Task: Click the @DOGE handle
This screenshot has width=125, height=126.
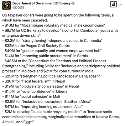Action: pos(18,8)
